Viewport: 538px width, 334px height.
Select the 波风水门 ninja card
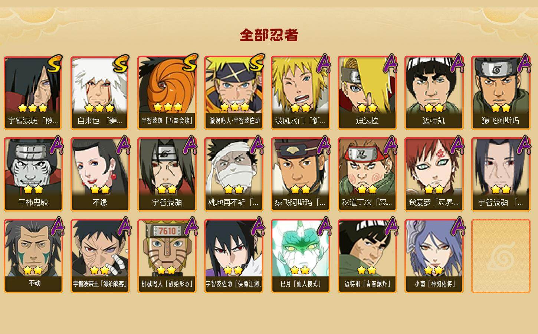click(x=300, y=93)
